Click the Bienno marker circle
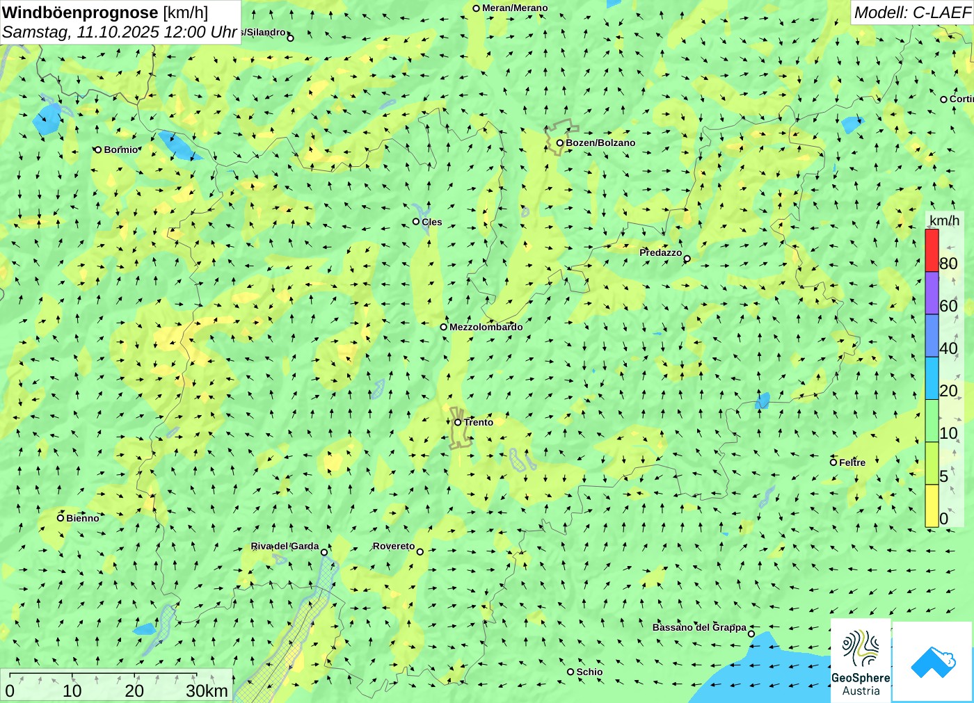The height and width of the screenshot is (703, 974). 61,517
